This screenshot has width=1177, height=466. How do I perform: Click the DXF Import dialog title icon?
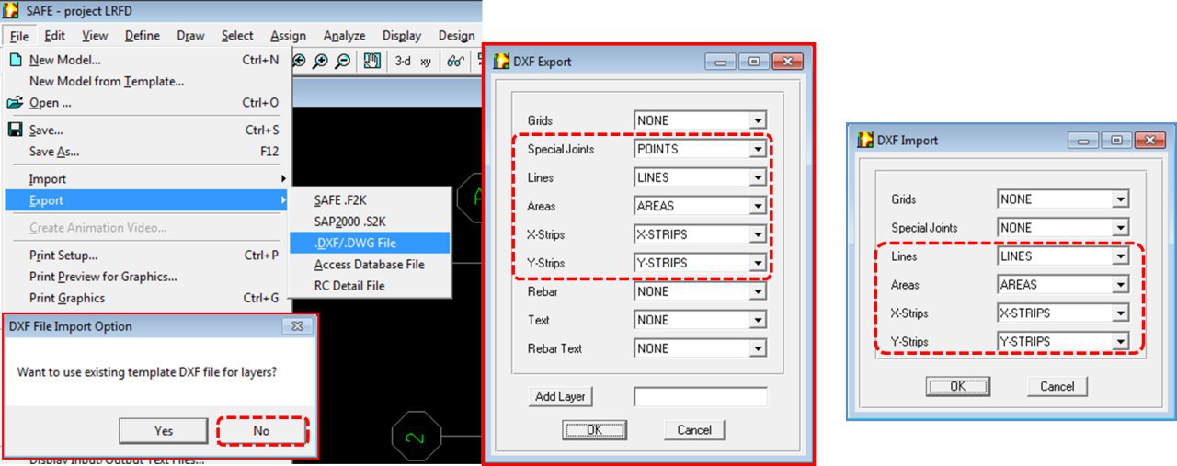click(865, 141)
